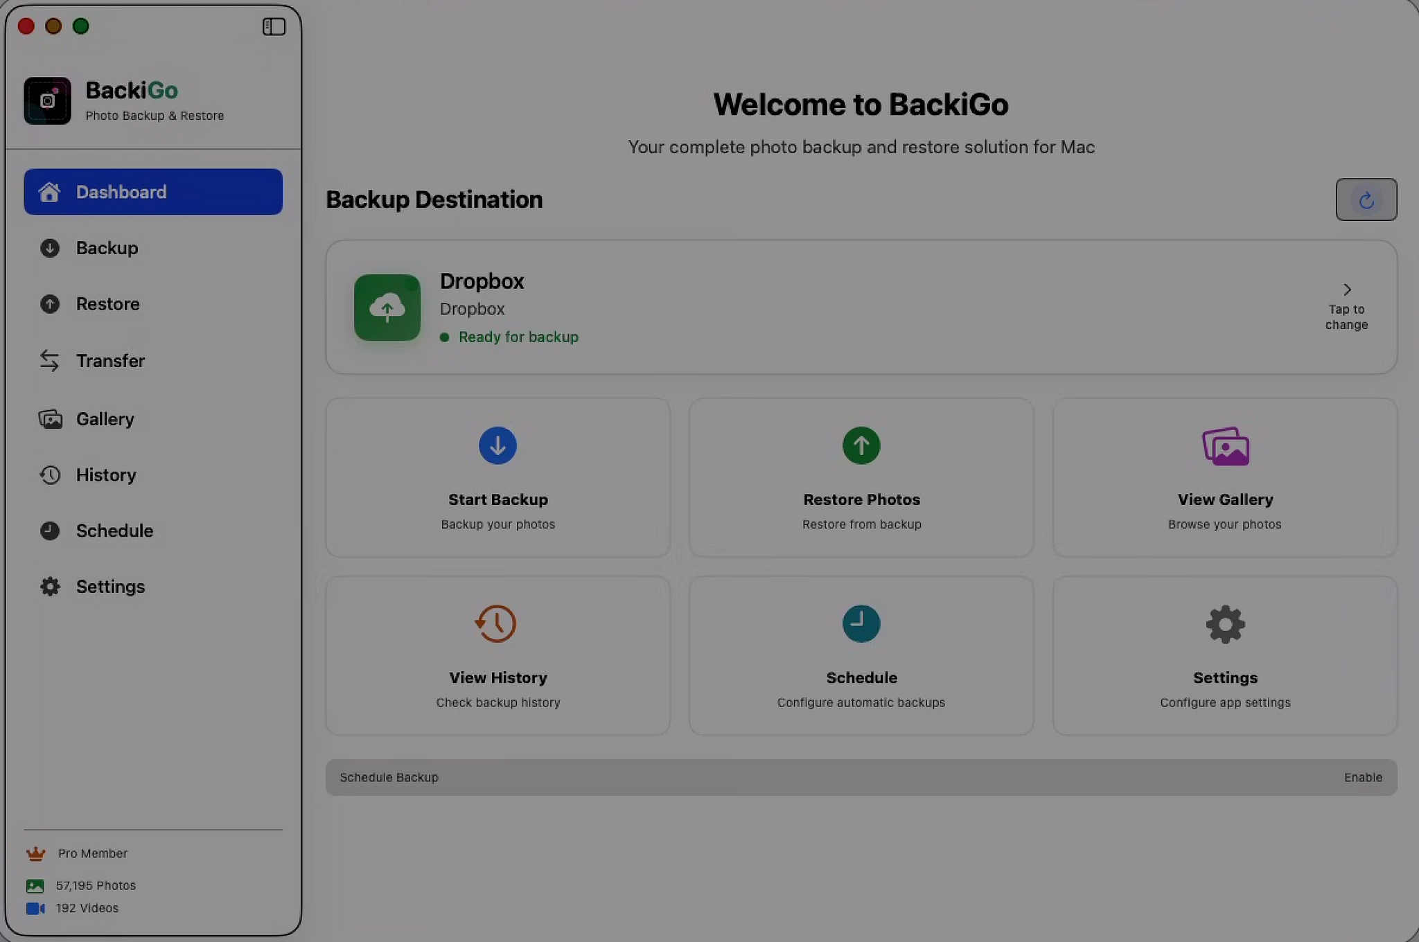The width and height of the screenshot is (1419, 942).
Task: Open the Gallery icon in sidebar
Action: 49,419
